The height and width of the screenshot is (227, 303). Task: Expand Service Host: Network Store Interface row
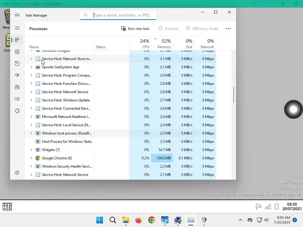31,59
